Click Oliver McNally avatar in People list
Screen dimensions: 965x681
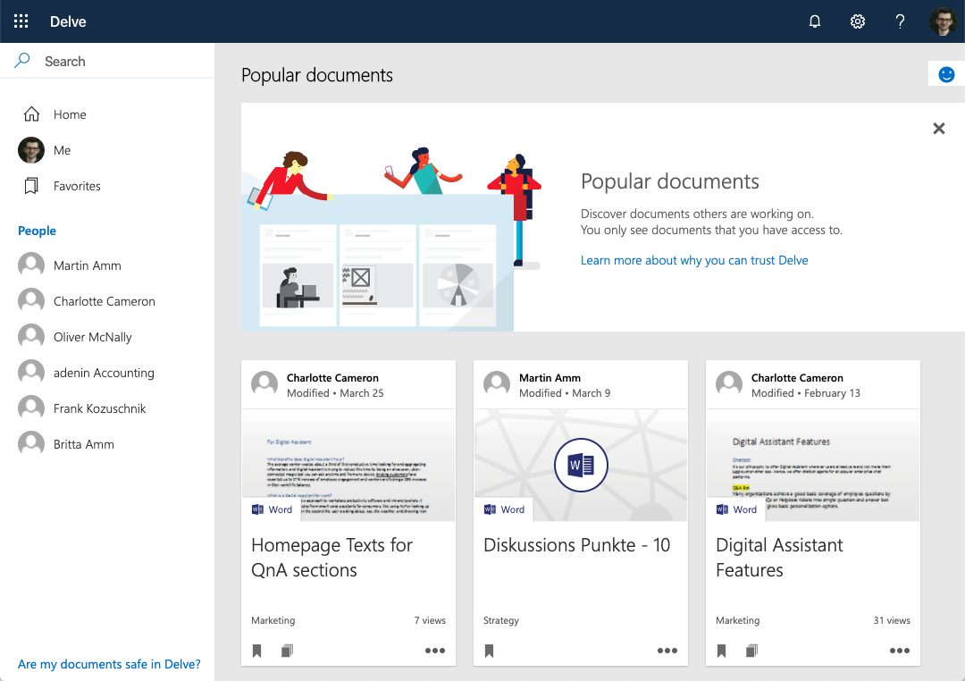point(30,337)
